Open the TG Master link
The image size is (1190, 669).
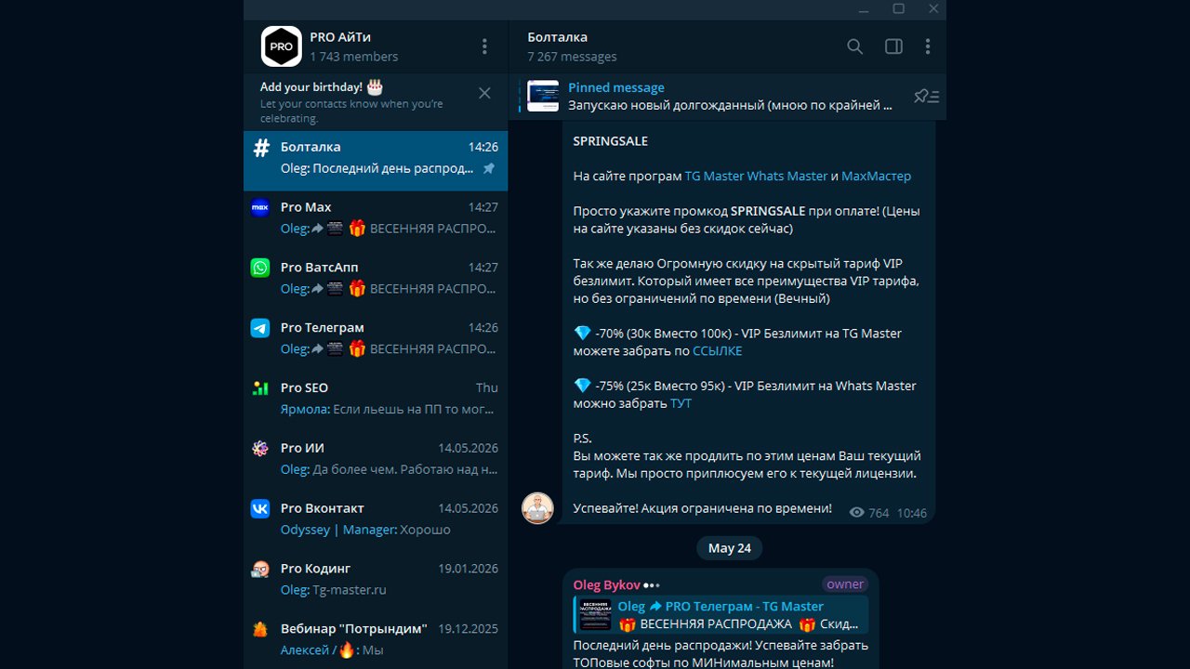click(714, 176)
